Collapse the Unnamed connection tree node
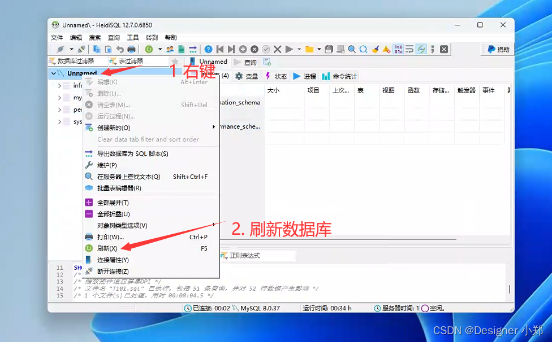552x342 pixels. [54, 72]
